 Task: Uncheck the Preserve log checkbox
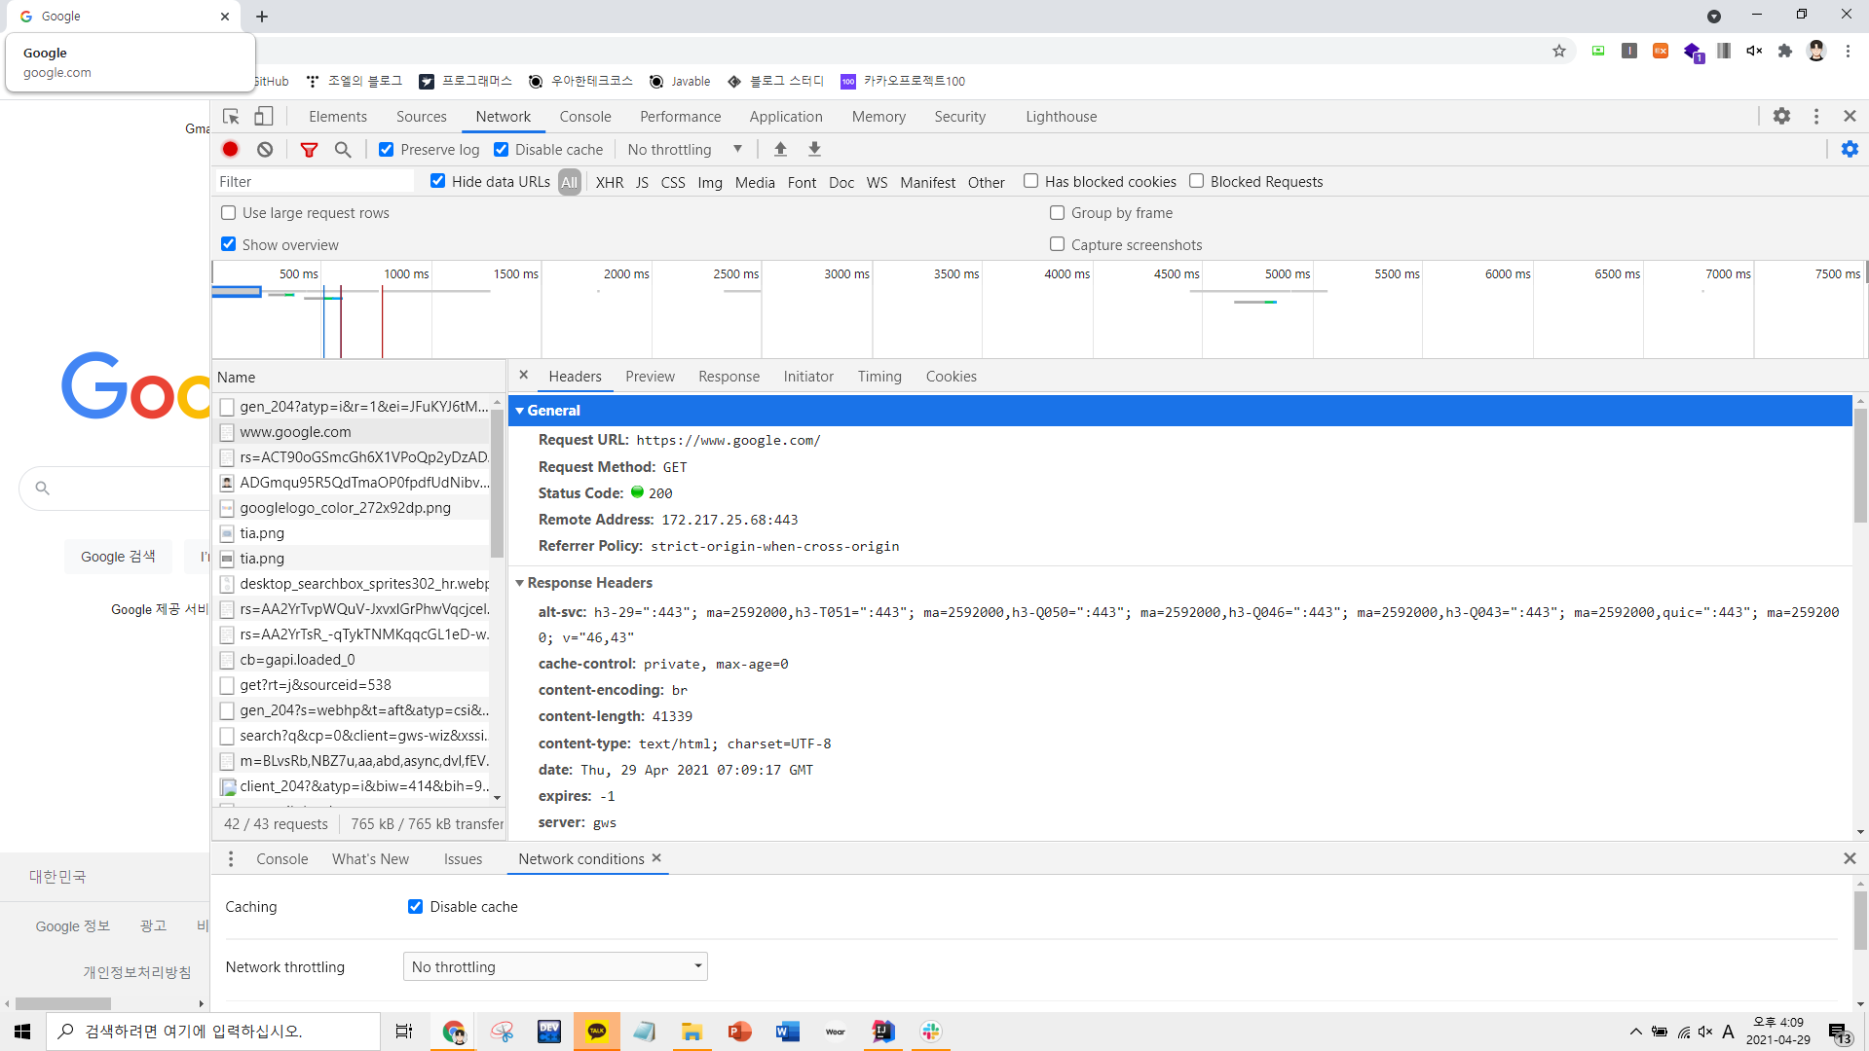(x=387, y=149)
